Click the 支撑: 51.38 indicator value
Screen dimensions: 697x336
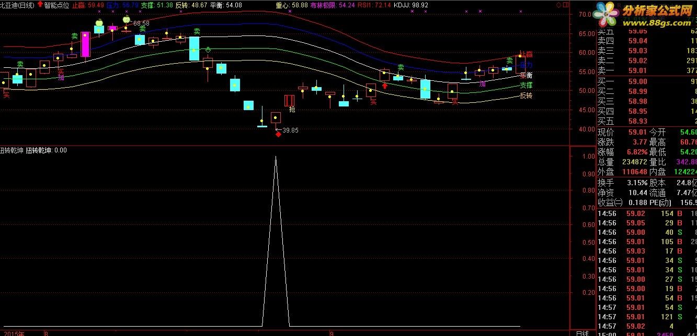coord(157,5)
